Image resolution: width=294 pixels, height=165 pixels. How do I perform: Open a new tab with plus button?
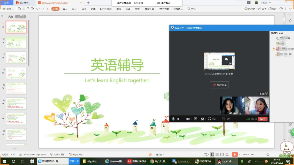pos(88,3)
